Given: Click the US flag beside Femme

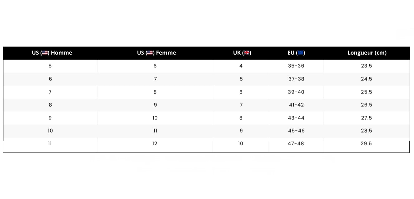Looking at the screenshot, I should click(150, 53).
